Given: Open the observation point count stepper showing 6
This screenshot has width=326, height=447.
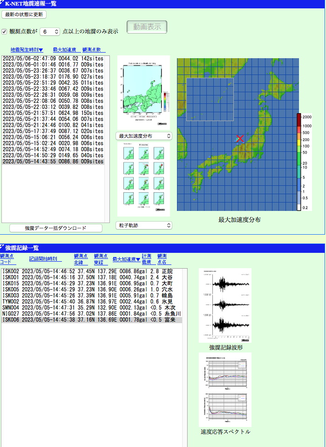Looking at the screenshot, I should pyautogui.click(x=50, y=31).
